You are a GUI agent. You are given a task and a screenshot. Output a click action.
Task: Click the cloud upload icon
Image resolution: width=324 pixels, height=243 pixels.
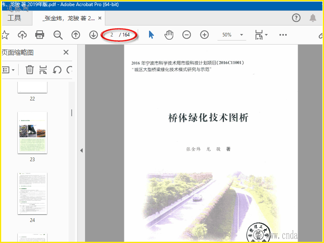pyautogui.click(x=22, y=35)
